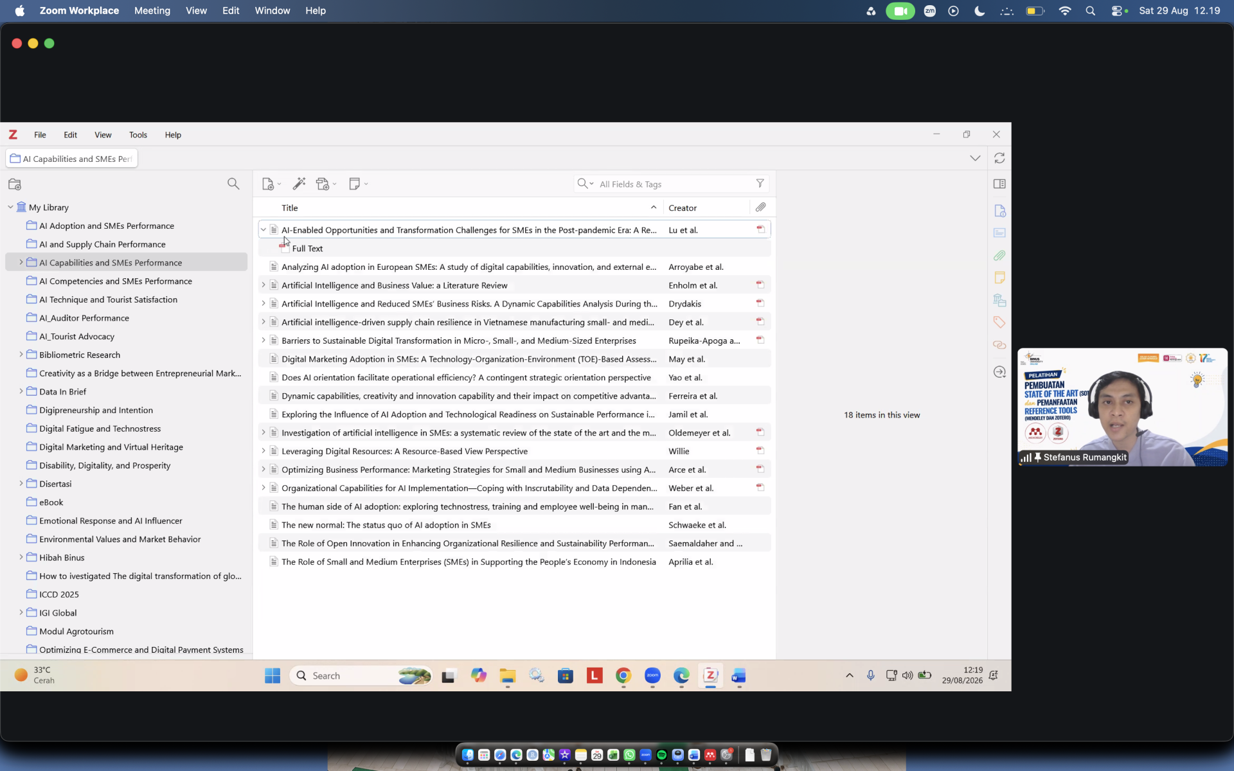Image resolution: width=1234 pixels, height=771 pixels.
Task: Toggle collection search magnifier in left pane
Action: [233, 184]
